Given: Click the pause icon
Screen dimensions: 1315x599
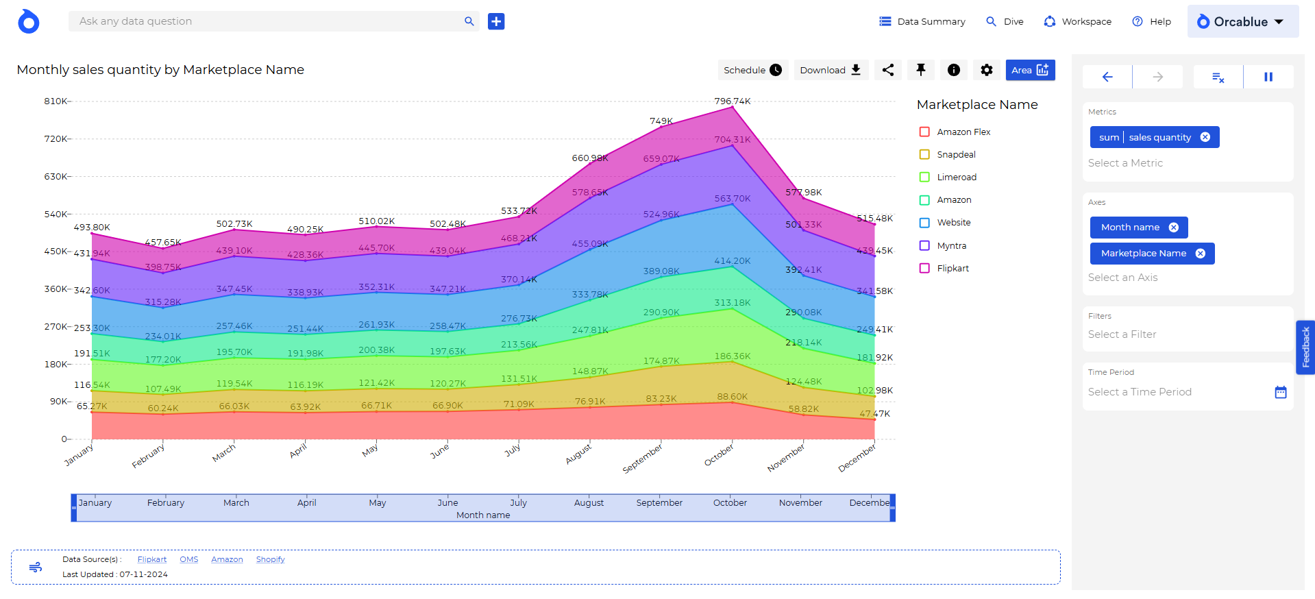Looking at the screenshot, I should tap(1268, 77).
